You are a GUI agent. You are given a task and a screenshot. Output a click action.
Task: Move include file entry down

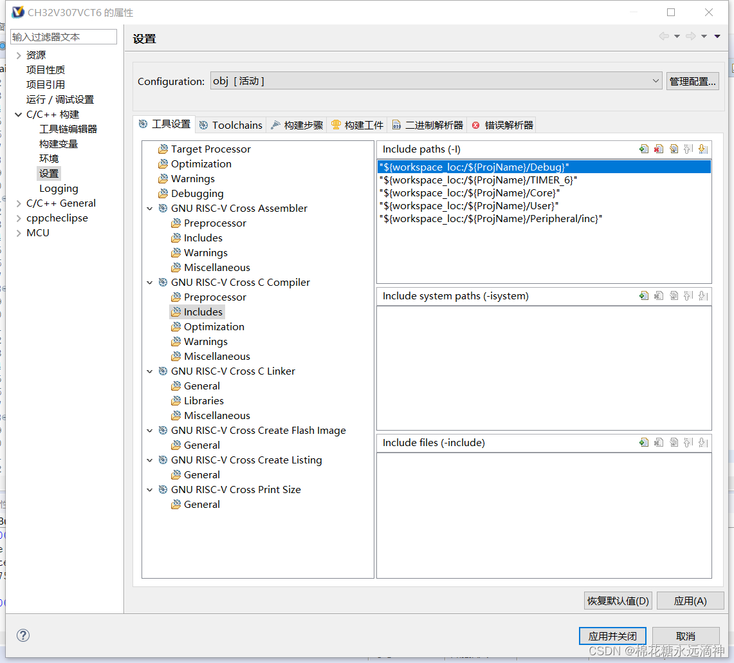pos(702,442)
